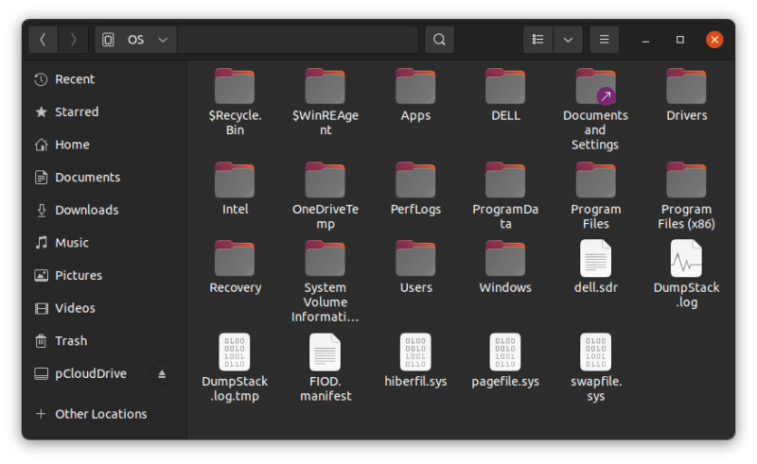
Task: Open the hamburger main menu
Action: [x=604, y=40]
